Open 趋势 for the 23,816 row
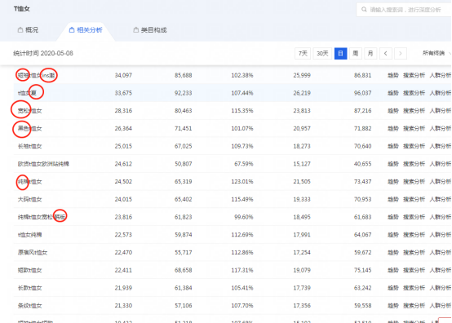Image resolution: width=452 pixels, height=323 pixels. click(x=393, y=217)
